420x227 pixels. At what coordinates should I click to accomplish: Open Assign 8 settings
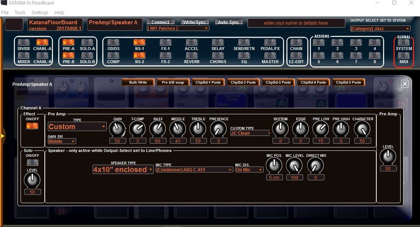point(374,55)
